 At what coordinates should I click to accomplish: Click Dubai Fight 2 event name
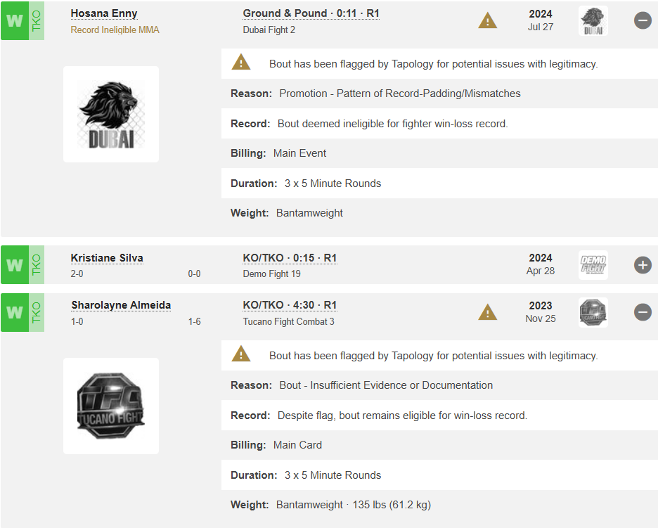click(x=269, y=30)
